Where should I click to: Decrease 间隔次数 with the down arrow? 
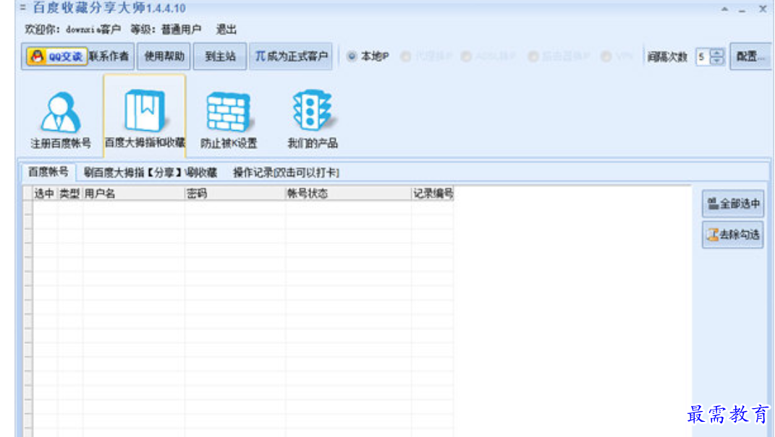pos(716,61)
